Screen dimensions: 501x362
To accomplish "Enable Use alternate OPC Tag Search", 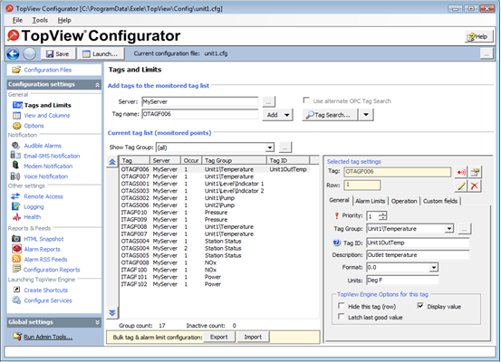I will (306, 100).
